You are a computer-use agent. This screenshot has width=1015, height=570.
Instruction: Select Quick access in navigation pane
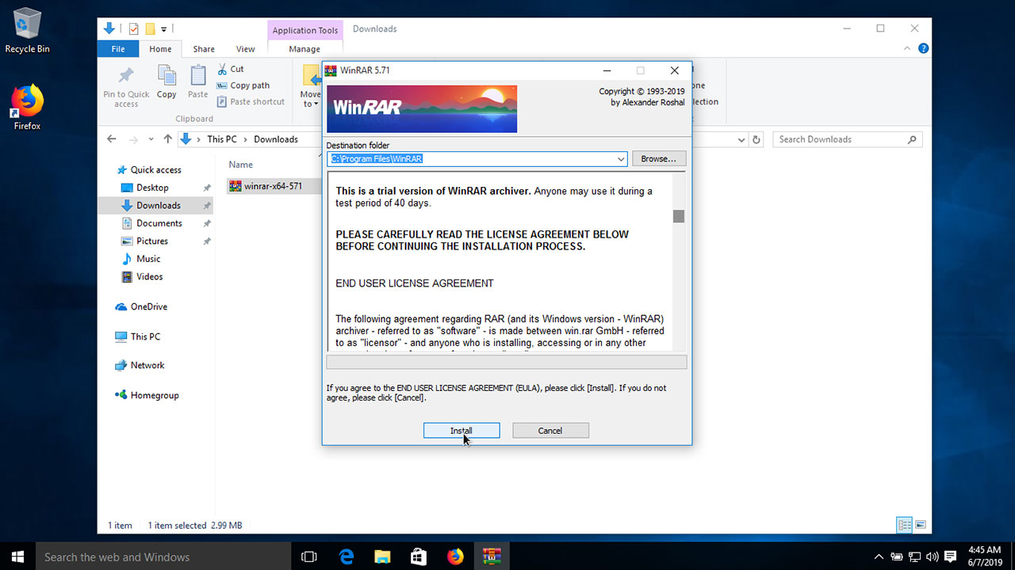pos(155,170)
